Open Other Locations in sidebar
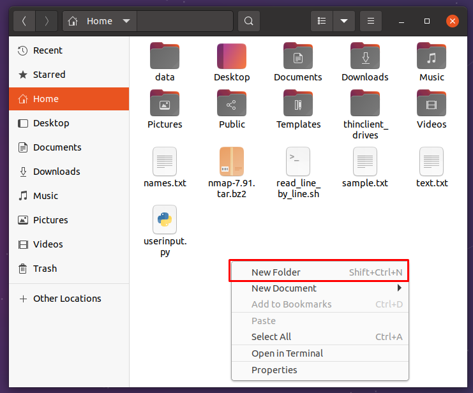 [69, 299]
